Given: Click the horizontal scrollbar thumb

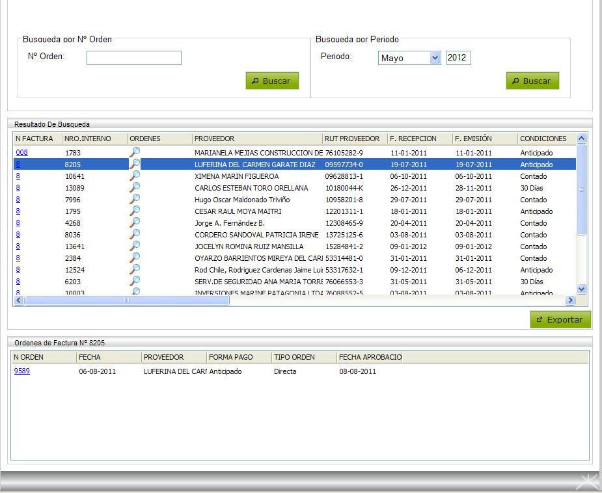Looking at the screenshot, I should [x=127, y=300].
